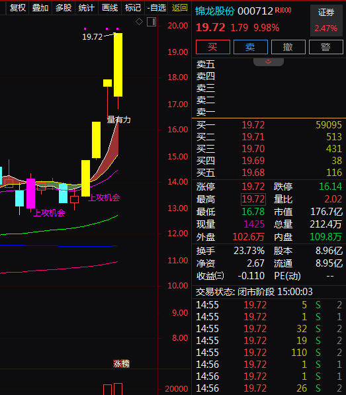This screenshot has height=395, width=346.
Task: Click the 20.00 price axis label
Action: coord(178,25)
